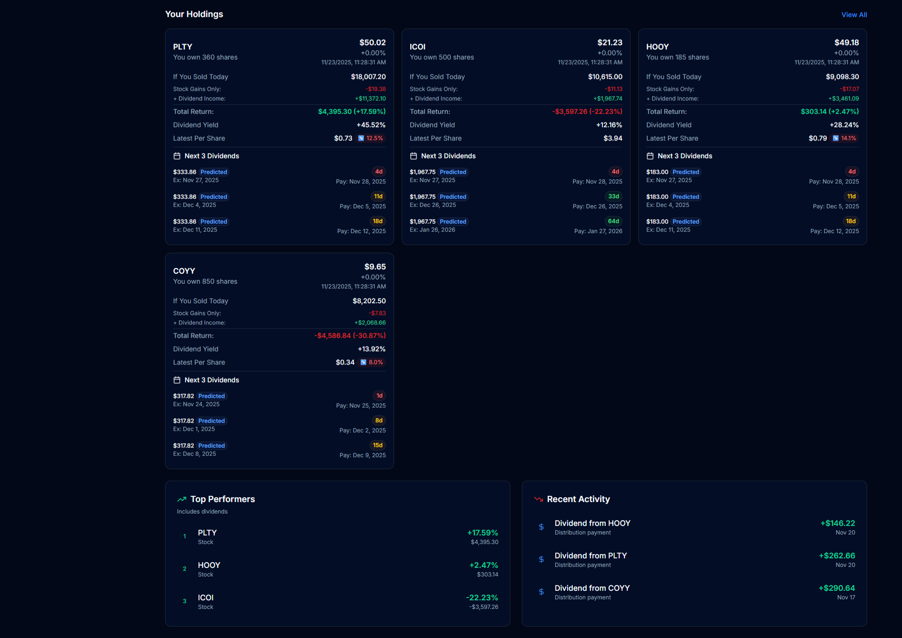The width and height of the screenshot is (902, 638).
Task: Click the dollar icon for the HOOY dividend
Action: pyautogui.click(x=541, y=527)
